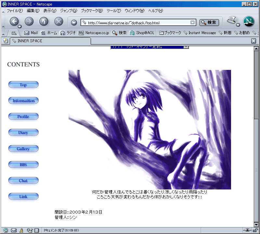Click the ホーム home bookmark
260x234 pixels.
pyautogui.click(x=49, y=33)
